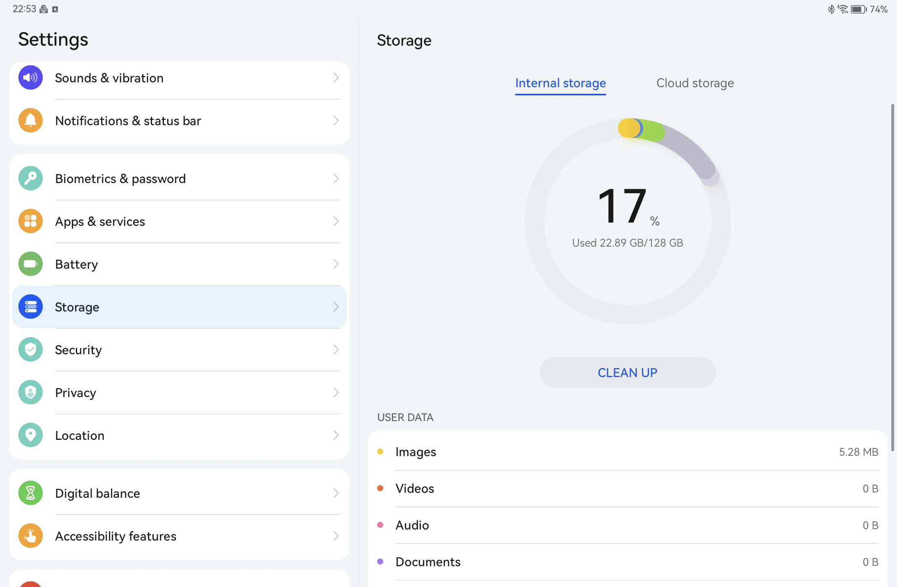Tap the Storage page heading
Image resolution: width=897 pixels, height=587 pixels.
click(x=404, y=40)
